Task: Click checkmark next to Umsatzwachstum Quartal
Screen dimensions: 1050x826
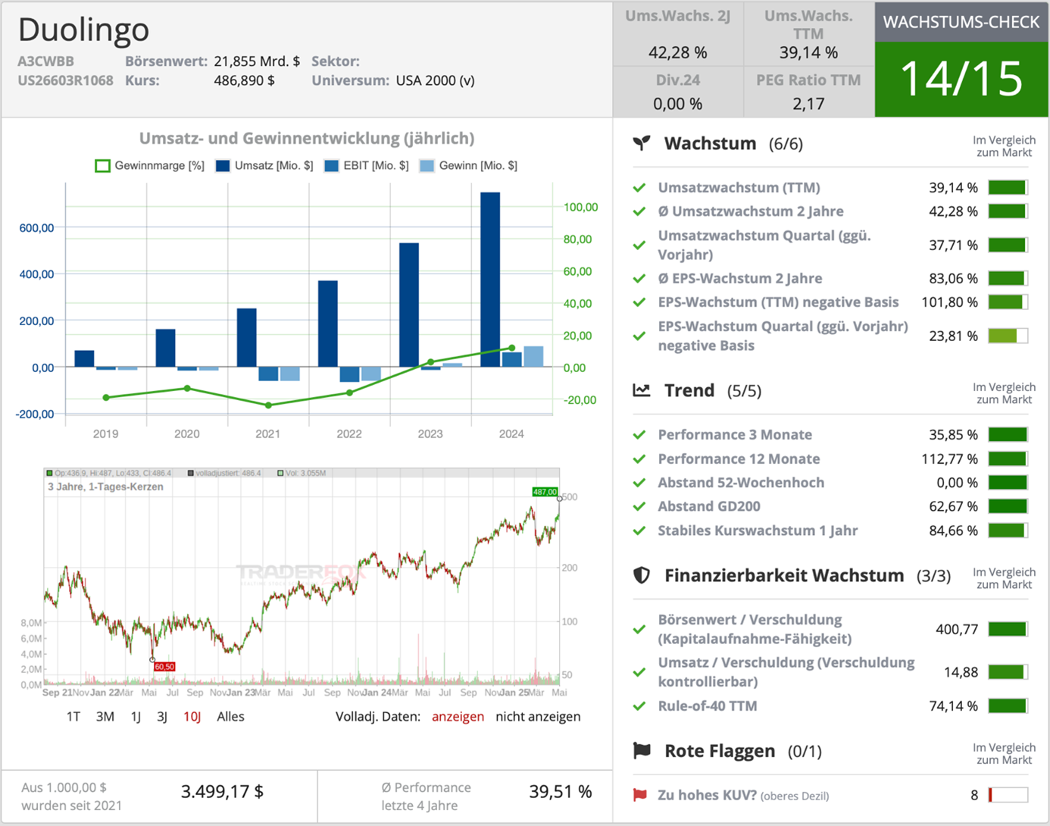Action: tap(639, 245)
